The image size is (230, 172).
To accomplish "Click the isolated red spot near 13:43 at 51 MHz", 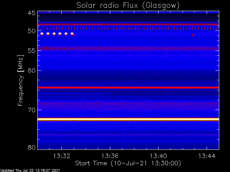I will tap(193, 35).
